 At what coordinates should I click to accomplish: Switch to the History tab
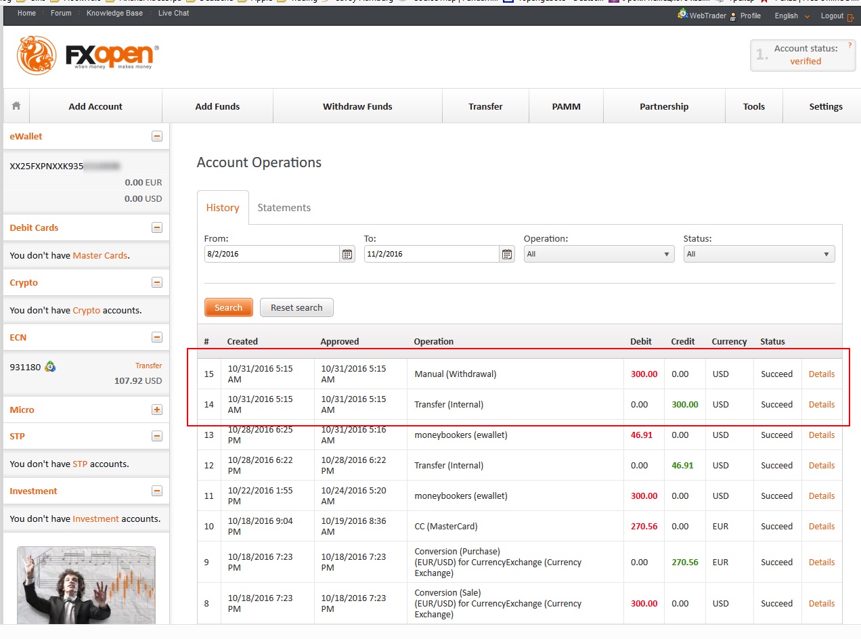(x=223, y=208)
